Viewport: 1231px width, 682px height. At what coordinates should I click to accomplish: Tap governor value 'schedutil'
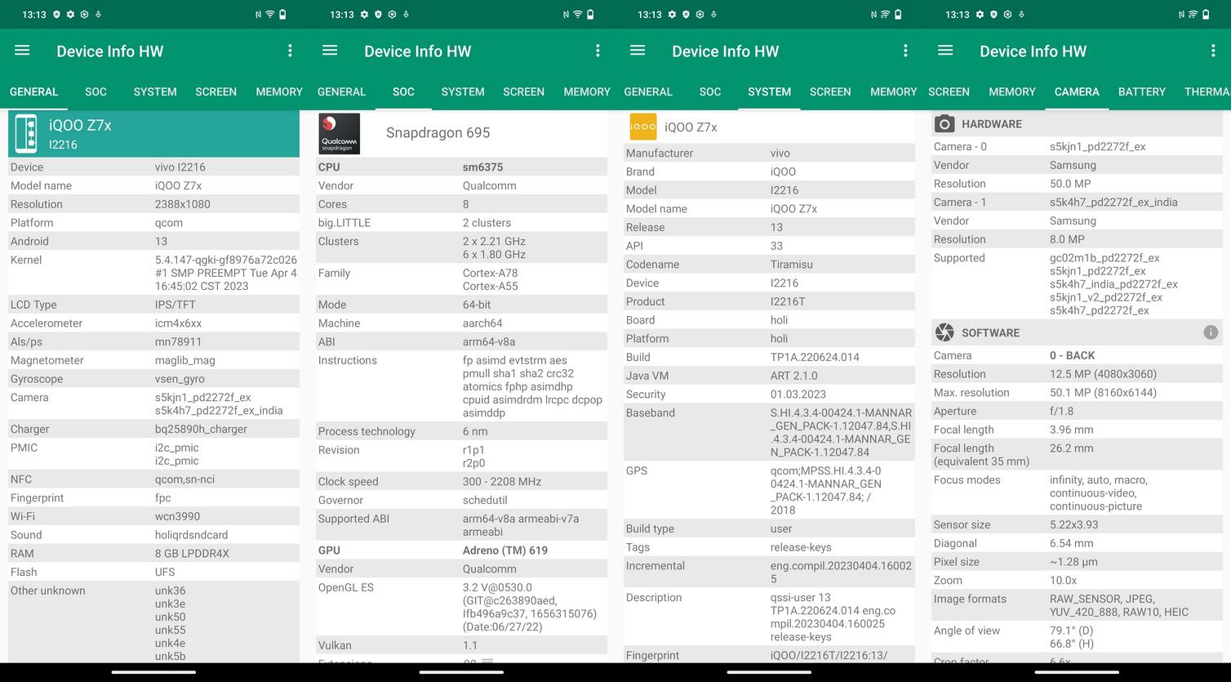(485, 500)
